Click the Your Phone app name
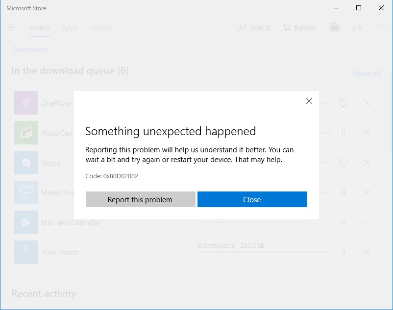This screenshot has height=310, width=393. (x=60, y=252)
